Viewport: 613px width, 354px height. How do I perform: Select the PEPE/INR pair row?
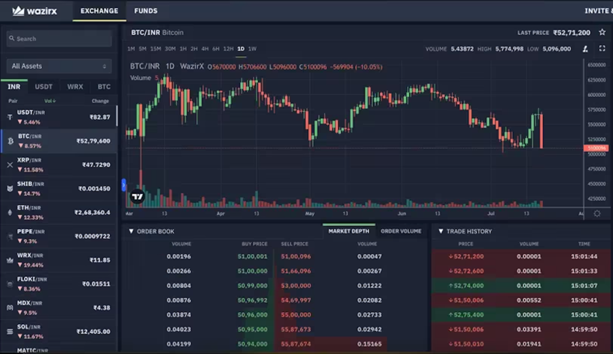click(x=59, y=236)
